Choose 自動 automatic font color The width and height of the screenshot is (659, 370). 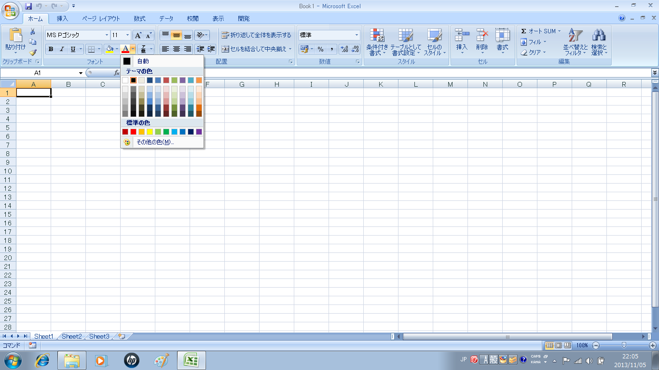pyautogui.click(x=143, y=61)
